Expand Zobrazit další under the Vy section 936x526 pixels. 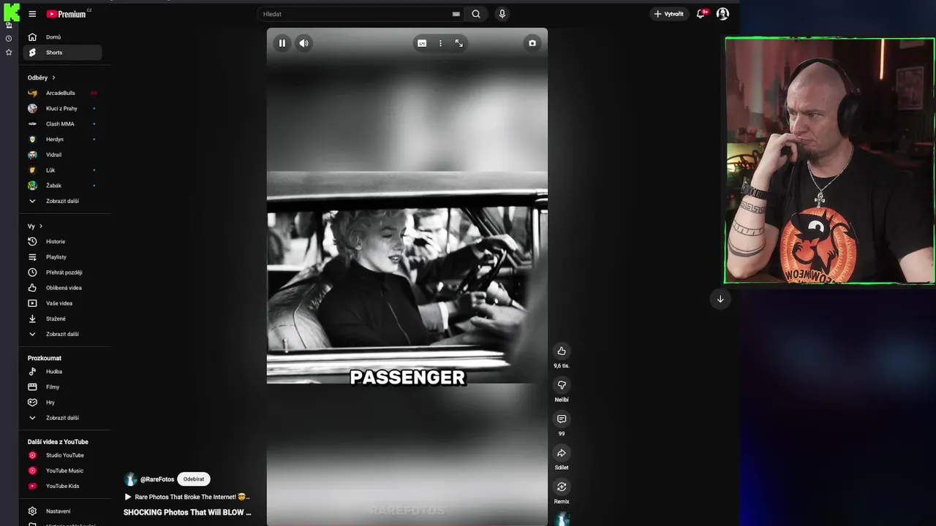(62, 334)
